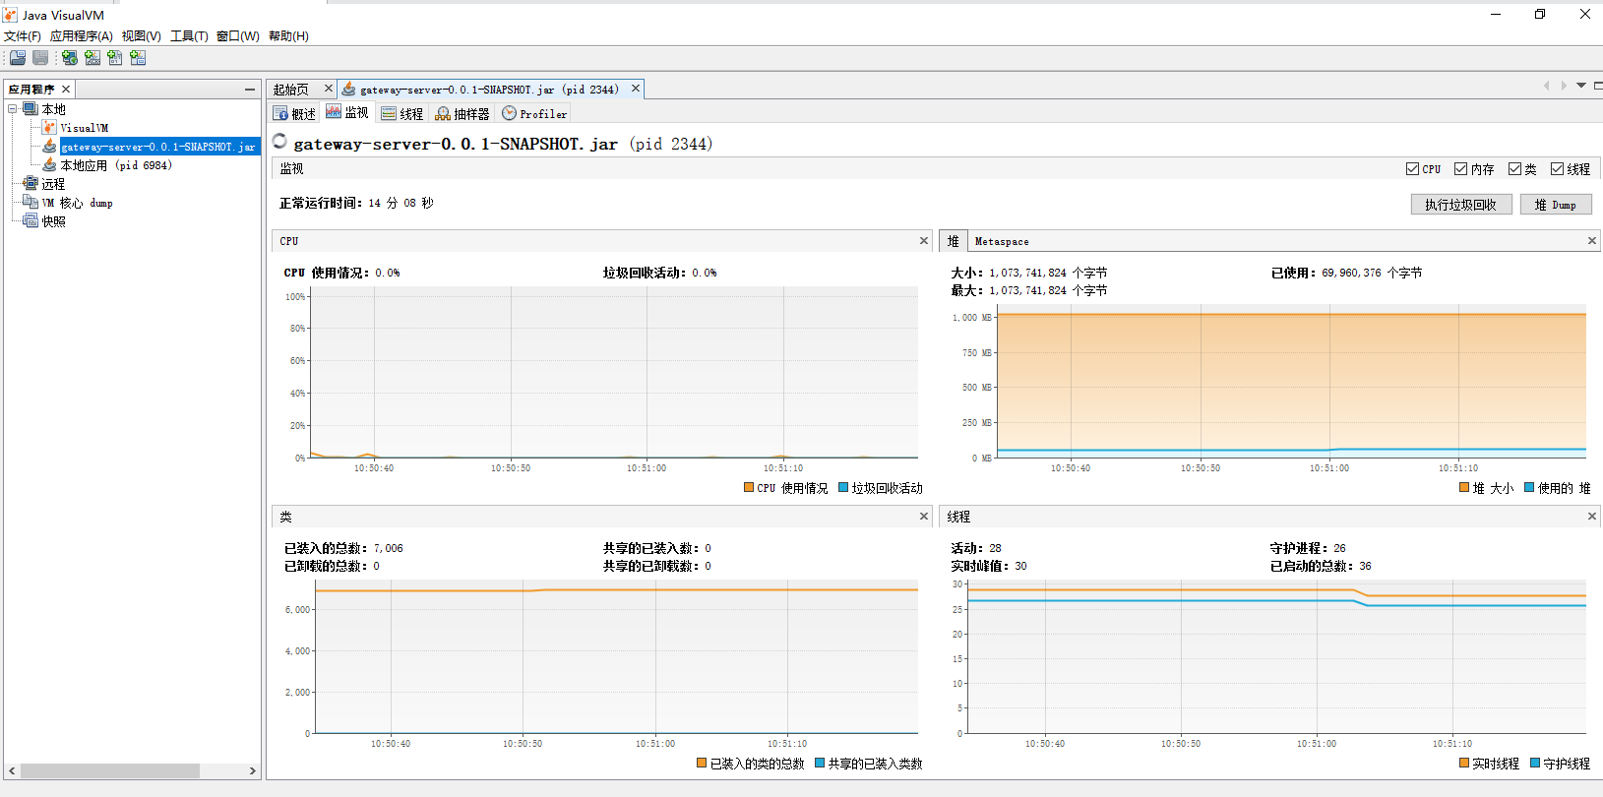Click the load snapshot toolbar icon
The height and width of the screenshot is (797, 1603).
pos(18,58)
